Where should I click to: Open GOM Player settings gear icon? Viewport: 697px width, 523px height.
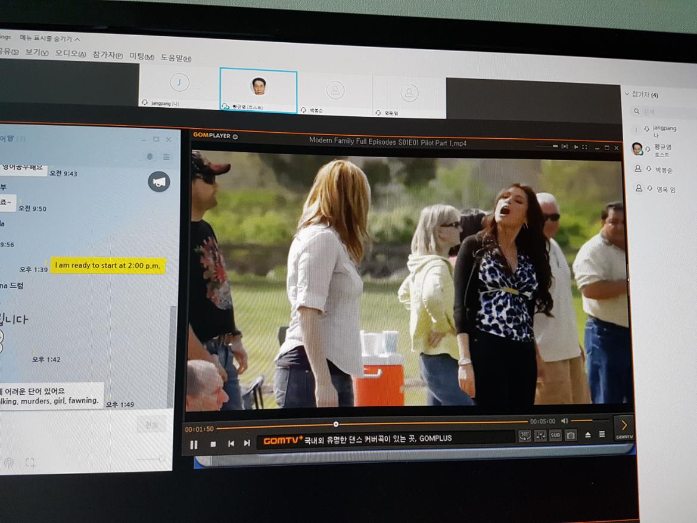point(235,136)
